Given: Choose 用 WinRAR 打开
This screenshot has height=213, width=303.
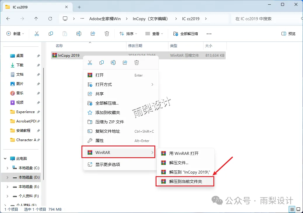Looking at the screenshot, I should 186,153.
